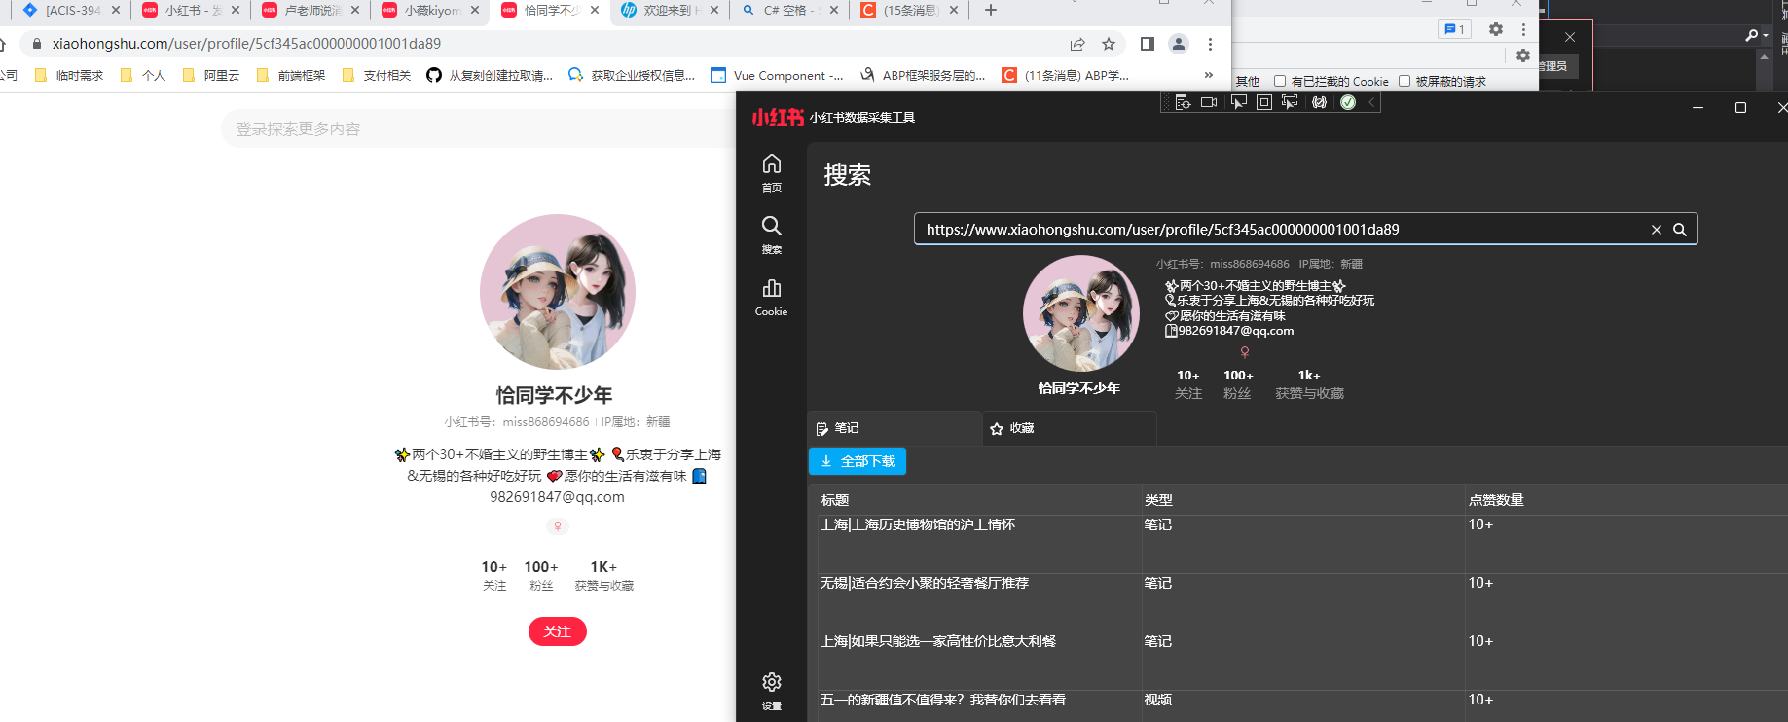Viewport: 1788px width, 722px height.
Task: Bookmark this page with the star icon
Action: tap(1109, 44)
